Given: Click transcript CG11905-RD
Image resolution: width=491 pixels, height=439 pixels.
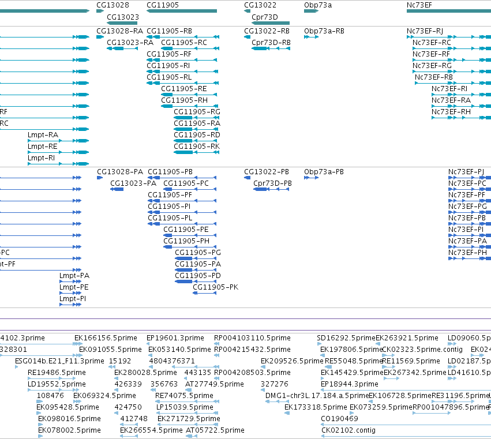Looking at the screenshot, I should point(197,135).
